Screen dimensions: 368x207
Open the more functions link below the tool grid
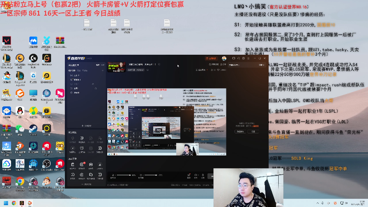pyautogui.click(x=86, y=184)
